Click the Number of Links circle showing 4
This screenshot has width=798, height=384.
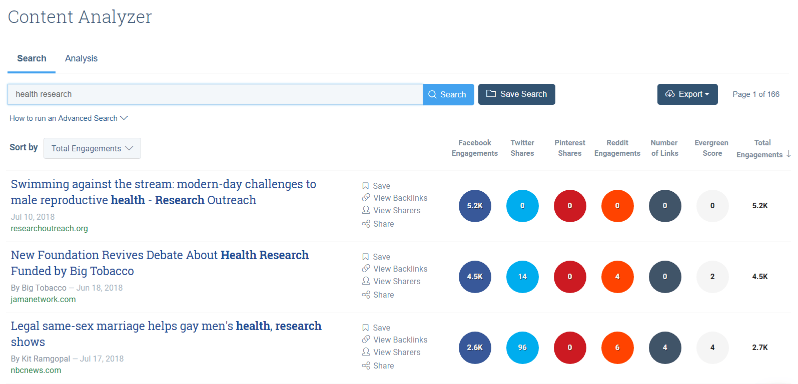pyautogui.click(x=665, y=348)
